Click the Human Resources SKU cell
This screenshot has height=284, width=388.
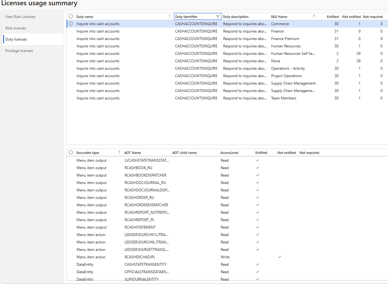point(286,46)
